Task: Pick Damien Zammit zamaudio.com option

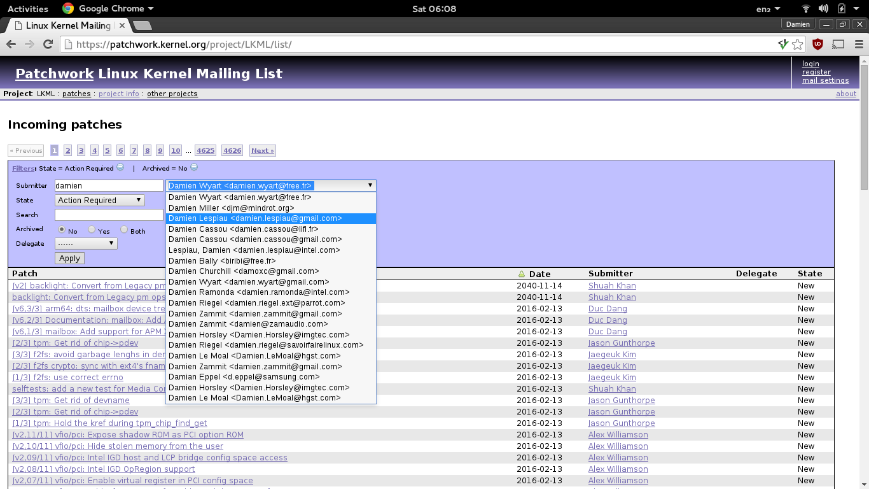Action: tap(271, 324)
